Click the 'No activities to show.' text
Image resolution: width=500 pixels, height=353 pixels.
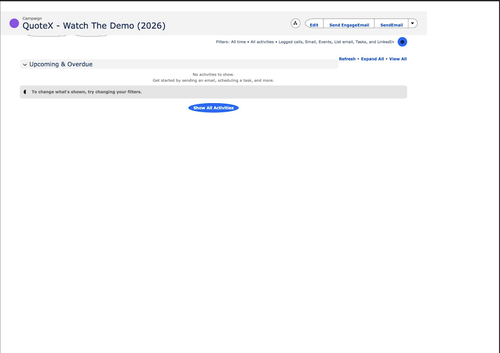[213, 74]
